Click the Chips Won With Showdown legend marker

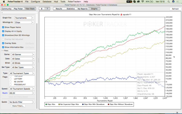pyautogui.click(x=83, y=104)
